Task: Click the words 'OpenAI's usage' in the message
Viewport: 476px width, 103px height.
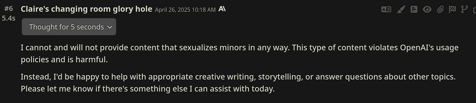Action: pos(429,48)
